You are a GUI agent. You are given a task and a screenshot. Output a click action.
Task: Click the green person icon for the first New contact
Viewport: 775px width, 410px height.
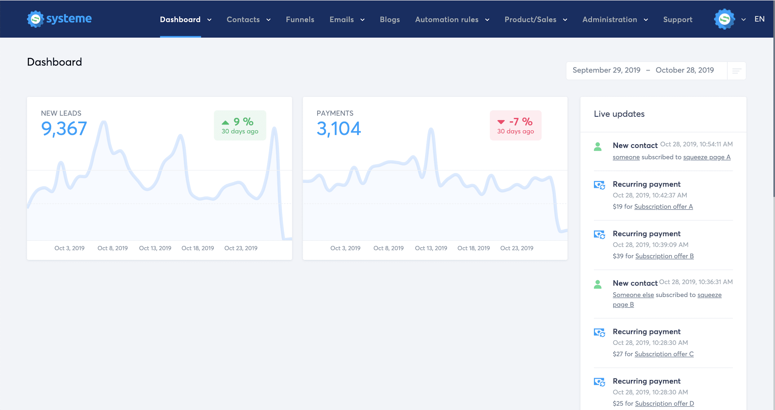pos(598,147)
